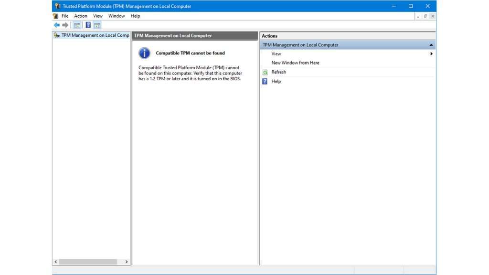The height and width of the screenshot is (275, 489).
Task: Click the TPM description paragraph text
Action: (x=190, y=73)
